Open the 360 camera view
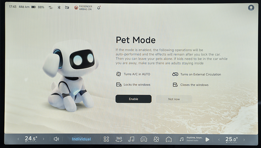 pos(119,139)
